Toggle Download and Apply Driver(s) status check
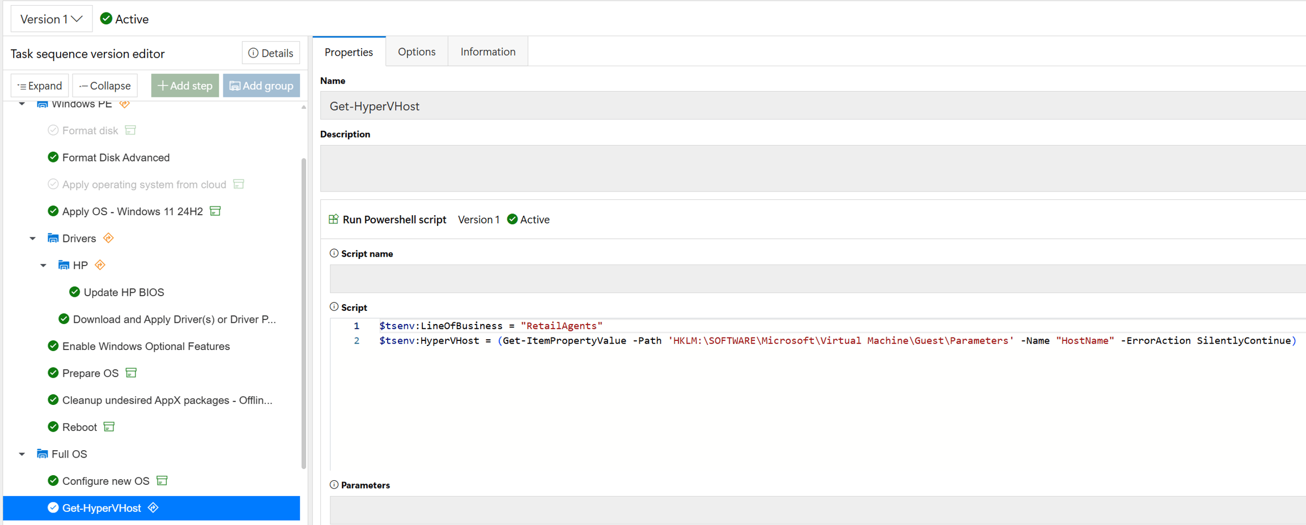The width and height of the screenshot is (1306, 525). coord(64,319)
